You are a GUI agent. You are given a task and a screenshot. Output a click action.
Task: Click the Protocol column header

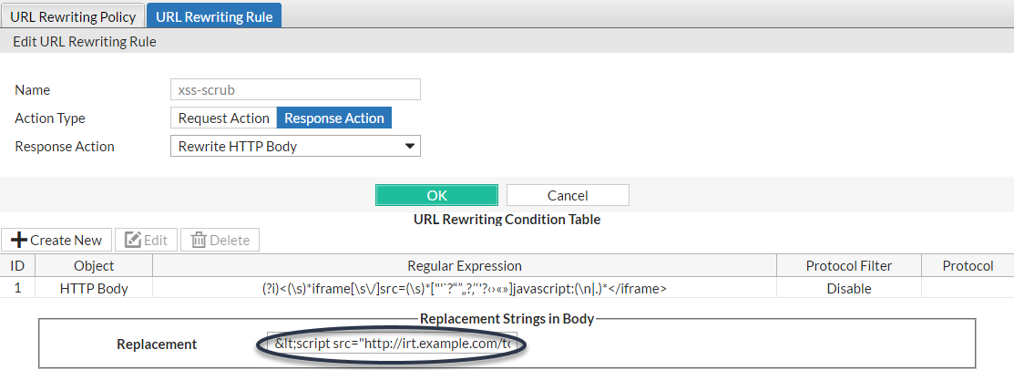968,266
